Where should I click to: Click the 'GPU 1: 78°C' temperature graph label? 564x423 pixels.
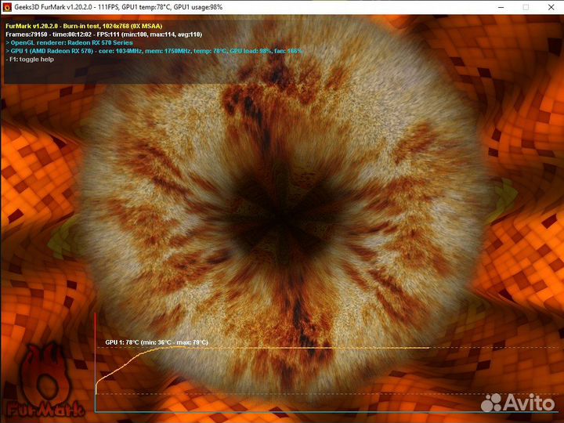[157, 342]
